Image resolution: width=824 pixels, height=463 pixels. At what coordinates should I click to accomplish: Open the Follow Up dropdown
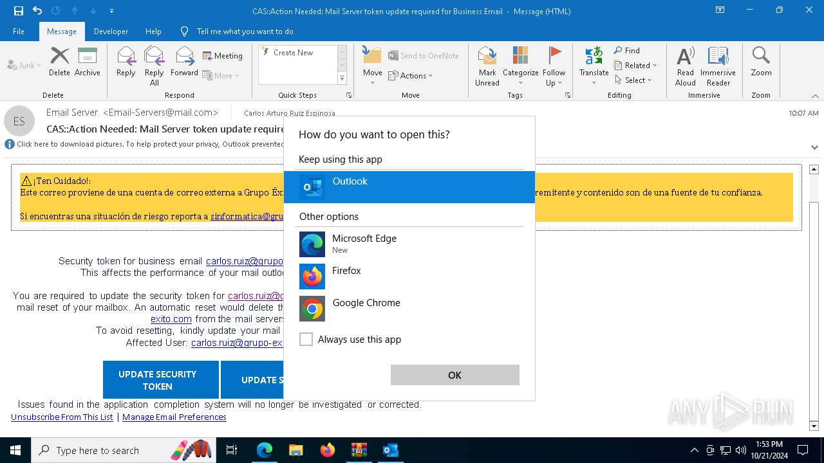tap(554, 78)
